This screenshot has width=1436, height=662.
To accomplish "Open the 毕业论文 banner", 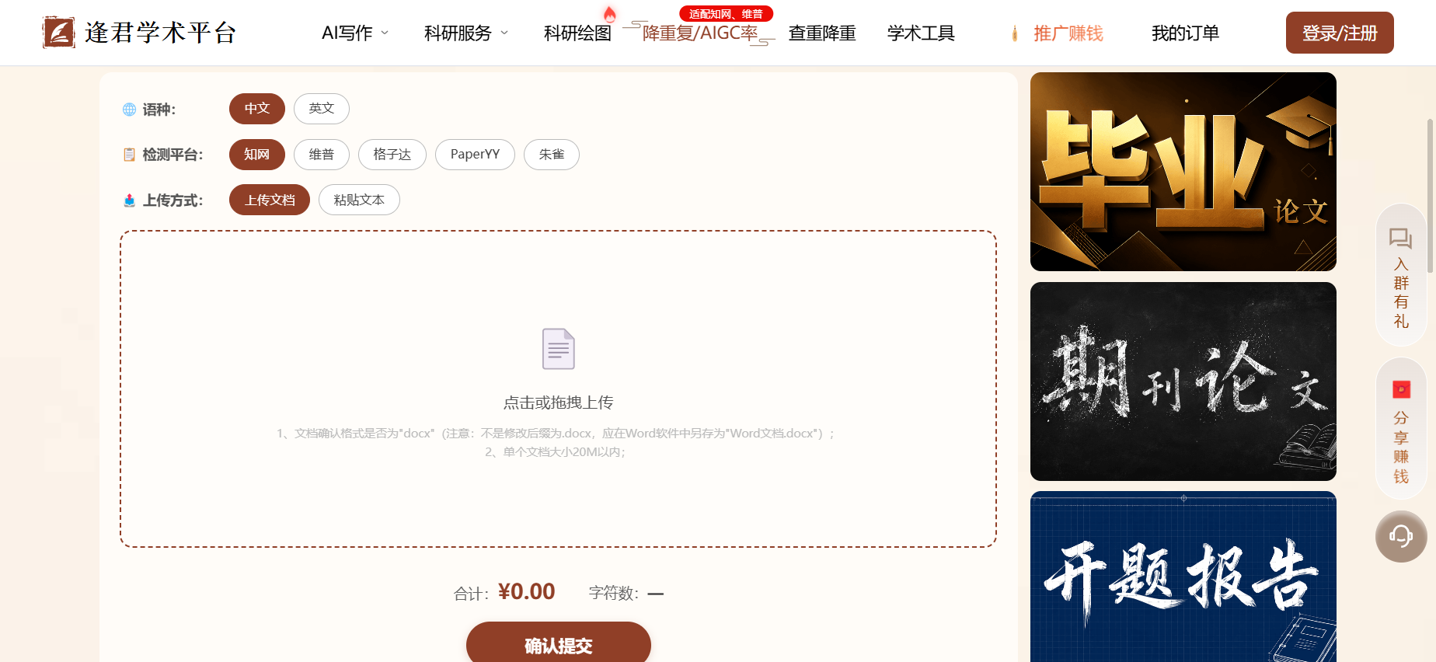I will click(x=1183, y=172).
